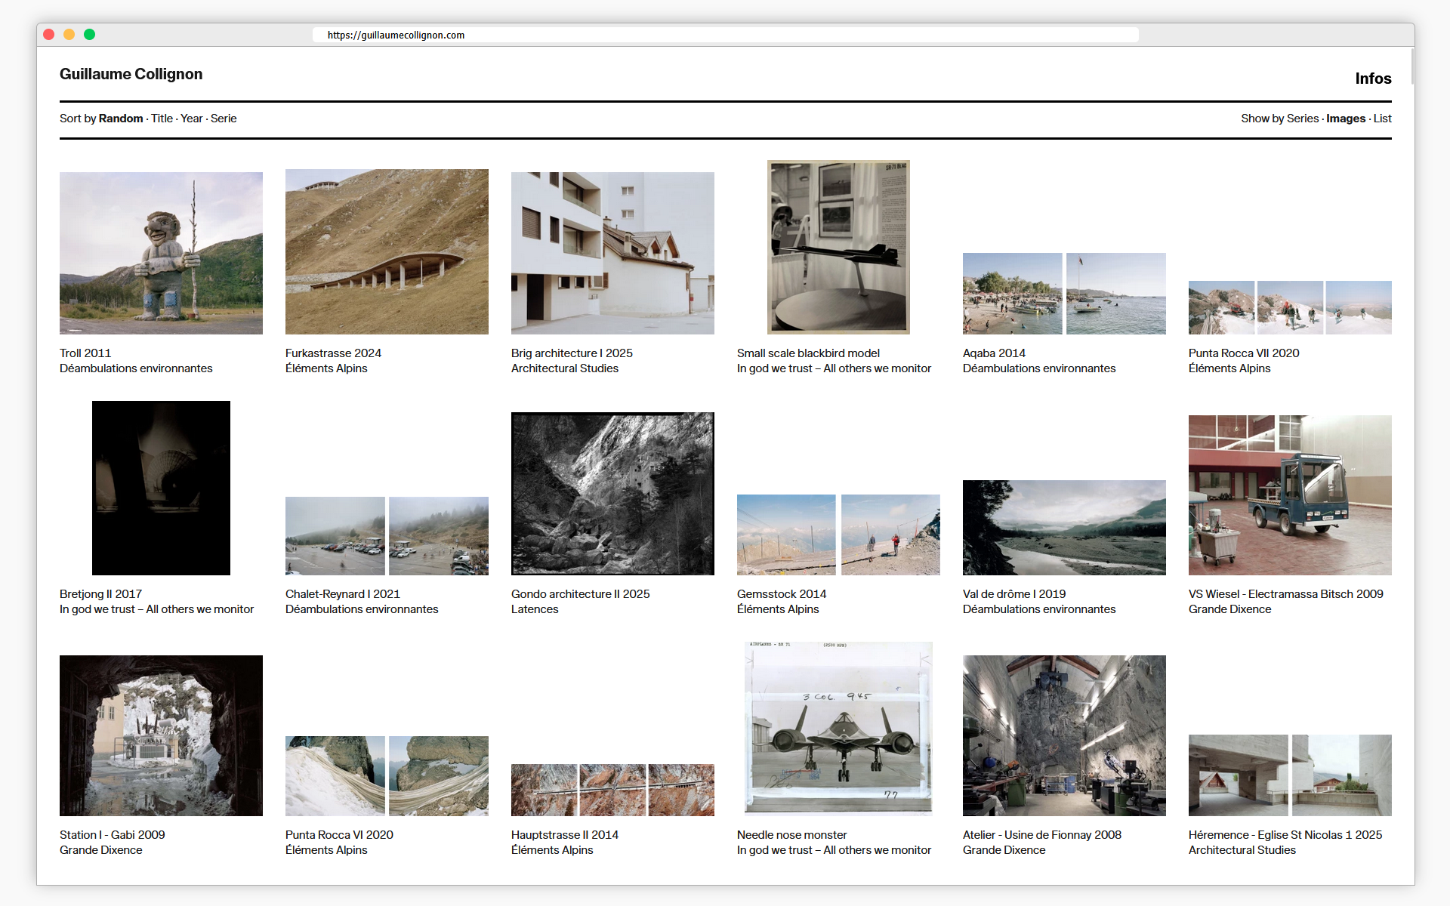Click the Atelier - Usine de Fionnay 2008 title

(x=1041, y=835)
